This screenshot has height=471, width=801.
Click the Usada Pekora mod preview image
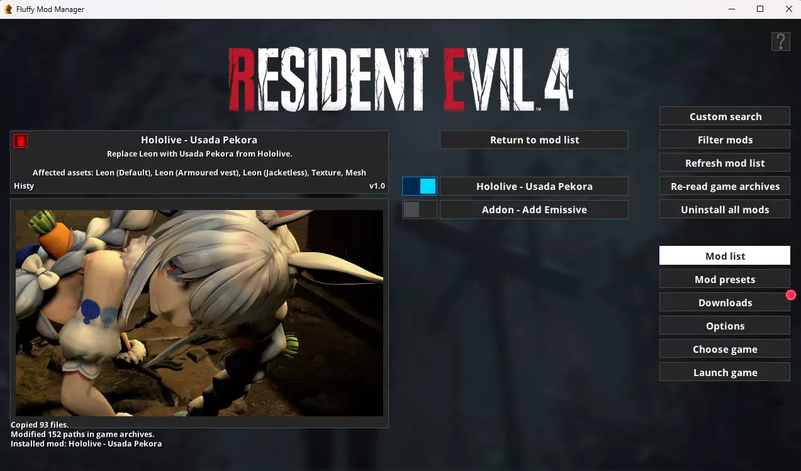[x=199, y=313]
